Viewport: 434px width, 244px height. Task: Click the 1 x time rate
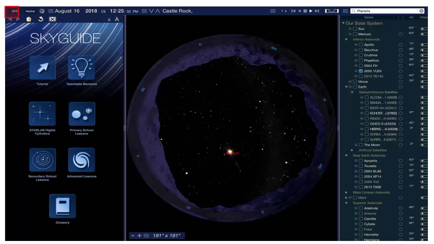[284, 11]
